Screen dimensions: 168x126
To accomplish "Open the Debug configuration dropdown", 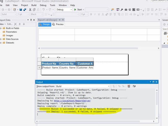I will [71, 10].
